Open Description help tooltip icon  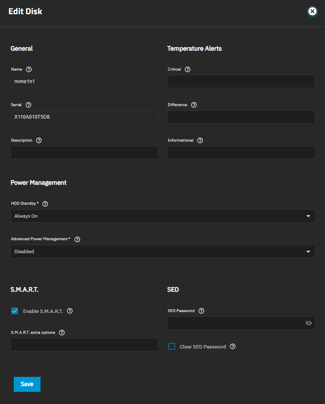tap(39, 140)
